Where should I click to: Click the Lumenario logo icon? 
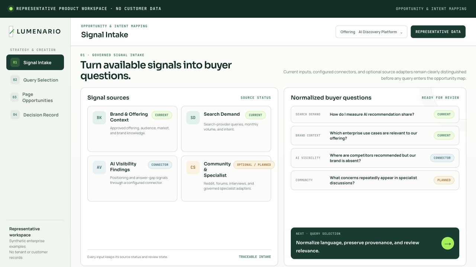[12, 32]
